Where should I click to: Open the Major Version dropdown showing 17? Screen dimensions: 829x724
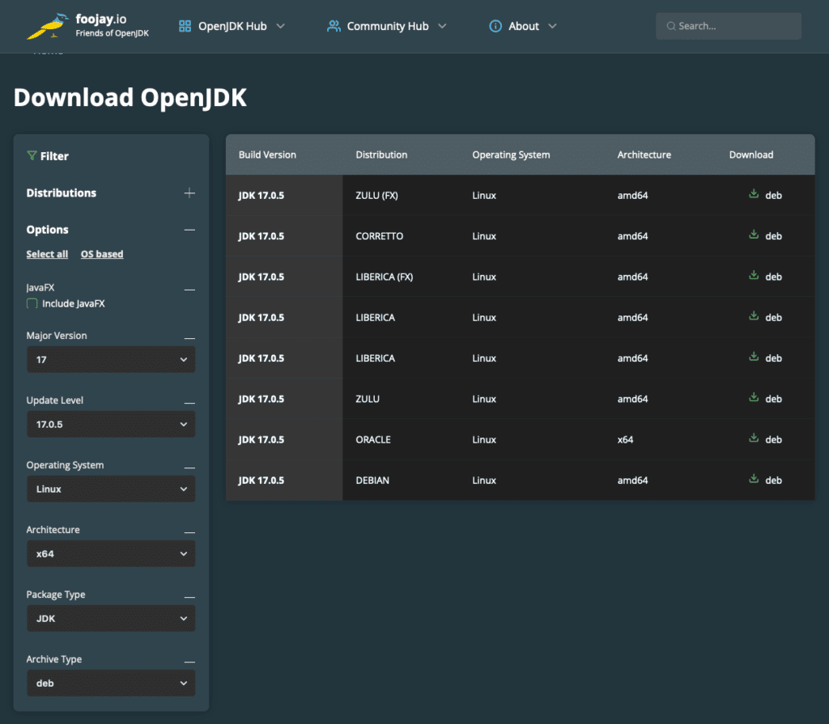[111, 359]
